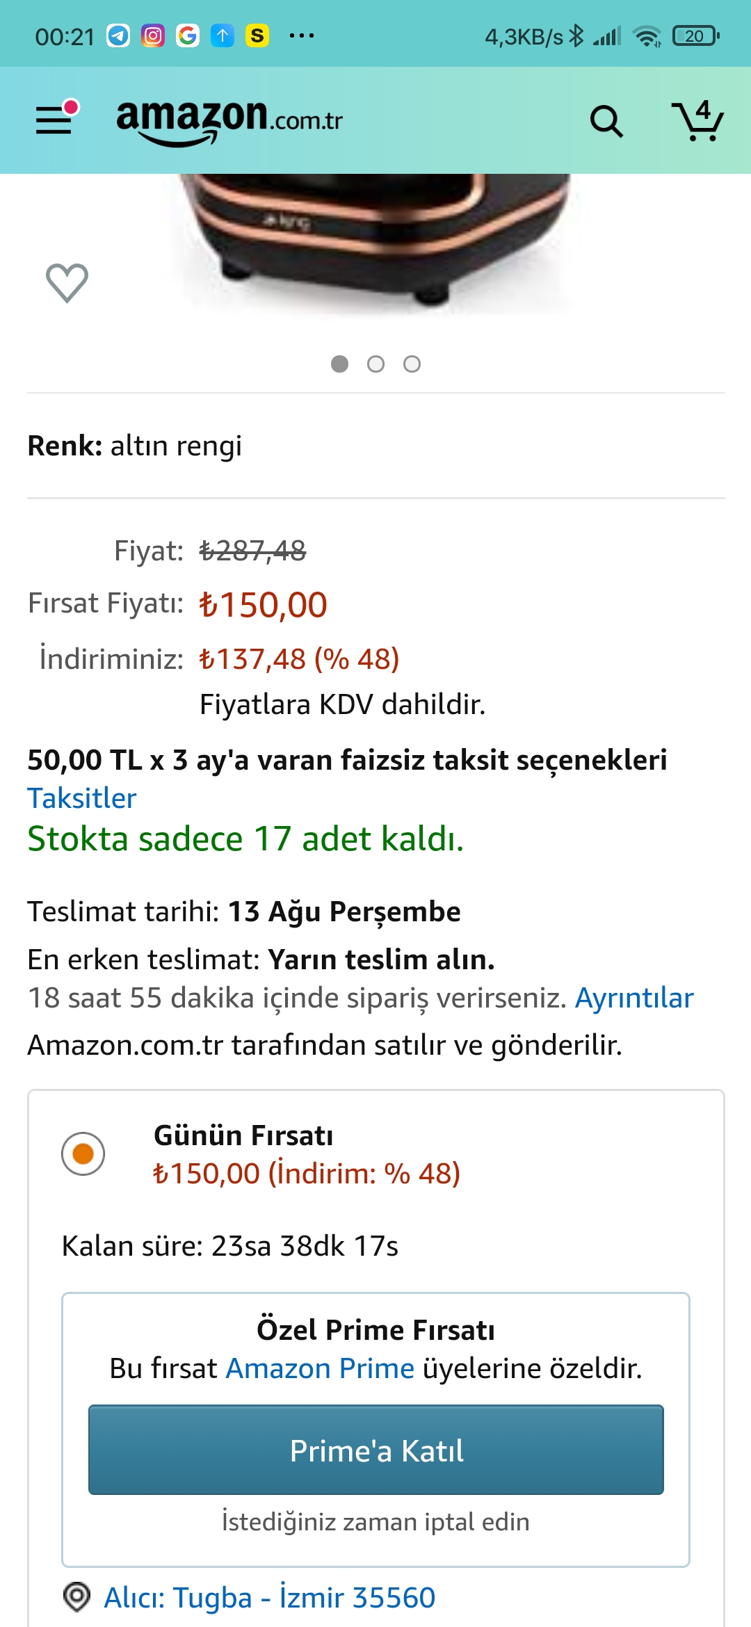Tap the first product image dot
This screenshot has height=1627, width=751.
339,364
